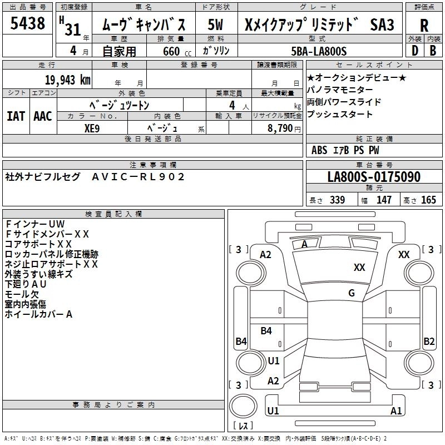Click the evaluation grade R
Screen dimensions: 445x445
coord(424,24)
